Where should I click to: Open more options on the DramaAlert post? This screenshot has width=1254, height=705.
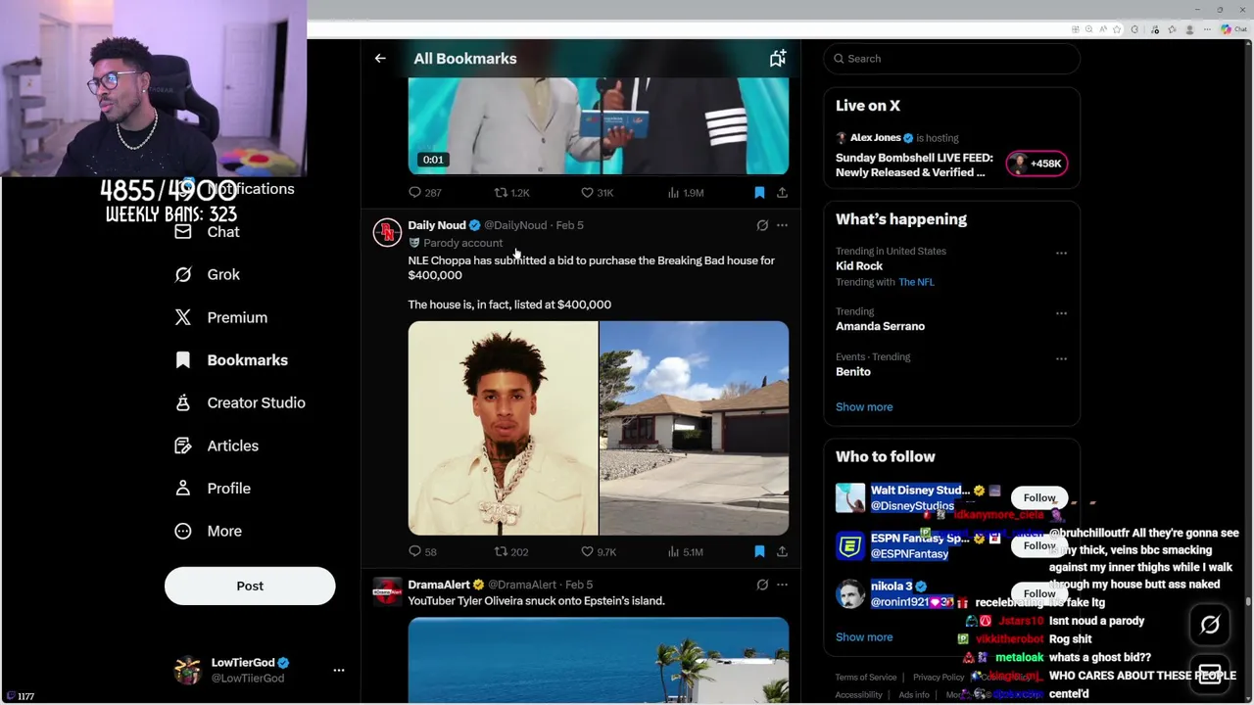click(782, 585)
